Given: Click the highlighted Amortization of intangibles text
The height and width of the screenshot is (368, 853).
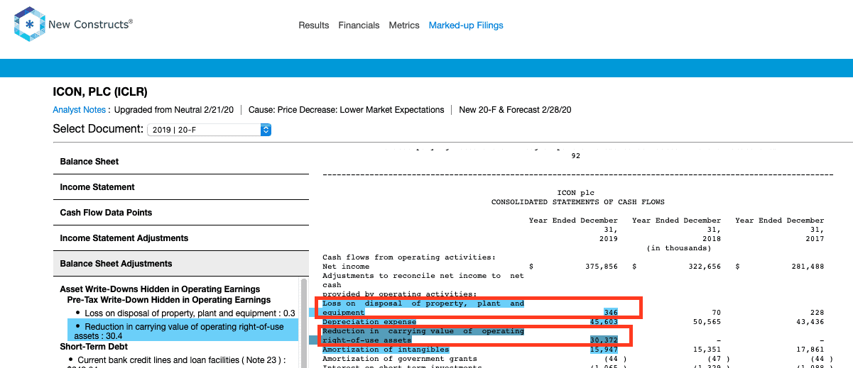Looking at the screenshot, I should pyautogui.click(x=386, y=350).
